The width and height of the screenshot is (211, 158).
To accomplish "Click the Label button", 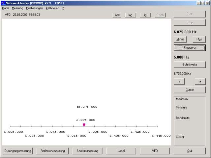I will 121,151.
